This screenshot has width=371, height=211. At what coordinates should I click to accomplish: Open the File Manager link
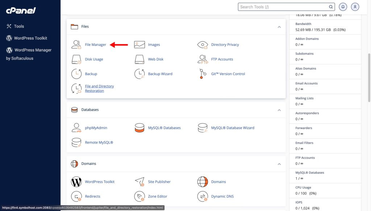[96, 45]
